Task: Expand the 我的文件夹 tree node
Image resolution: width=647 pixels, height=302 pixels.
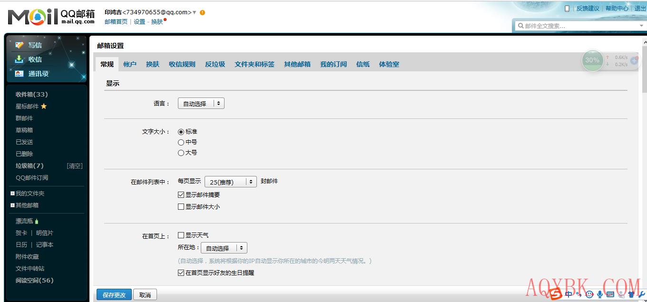Action: [13, 194]
